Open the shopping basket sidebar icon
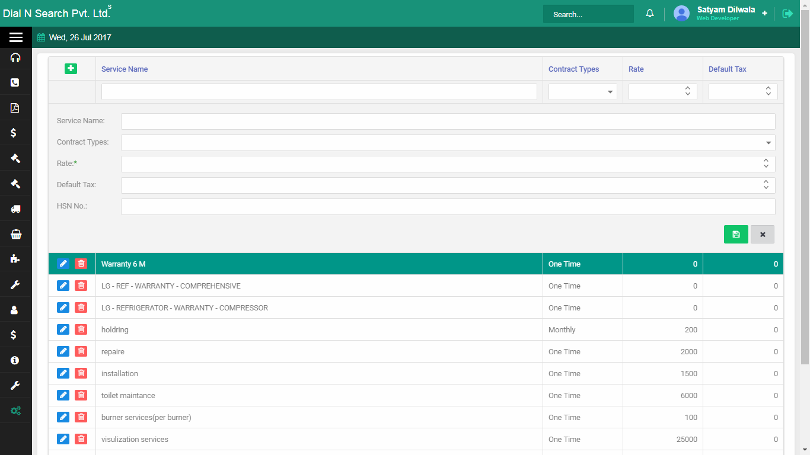Viewport: 810px width, 455px height. (15, 234)
